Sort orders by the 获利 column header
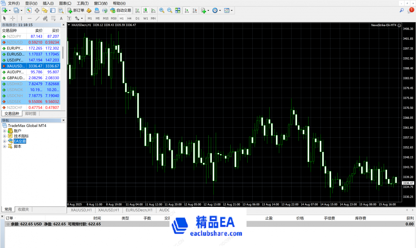The image size is (416, 248). point(410,218)
